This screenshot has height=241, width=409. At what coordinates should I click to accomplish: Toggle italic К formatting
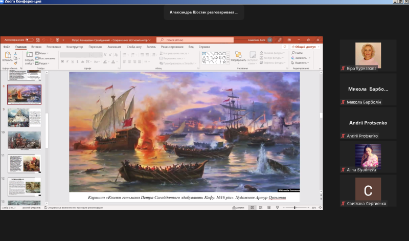67,61
